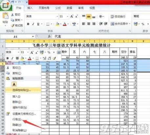Toggle Bottom Align in alignment group
This screenshot has width=150, height=135.
pyautogui.click(x=94, y=17)
